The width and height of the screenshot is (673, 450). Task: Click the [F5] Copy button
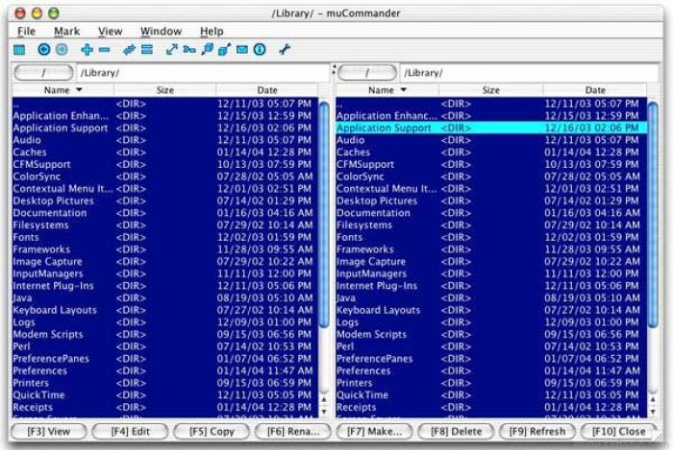pos(212,432)
